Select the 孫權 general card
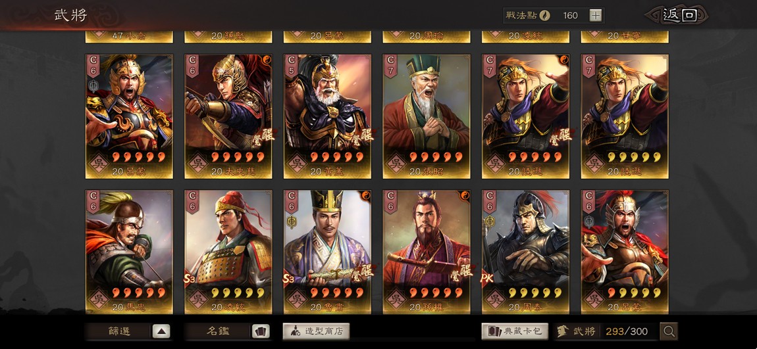757x349 pixels. 427,252
